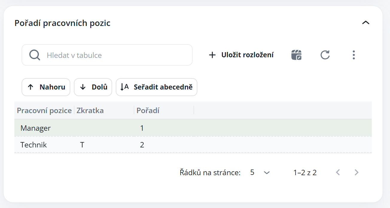Click the layout editor icon

(296, 55)
